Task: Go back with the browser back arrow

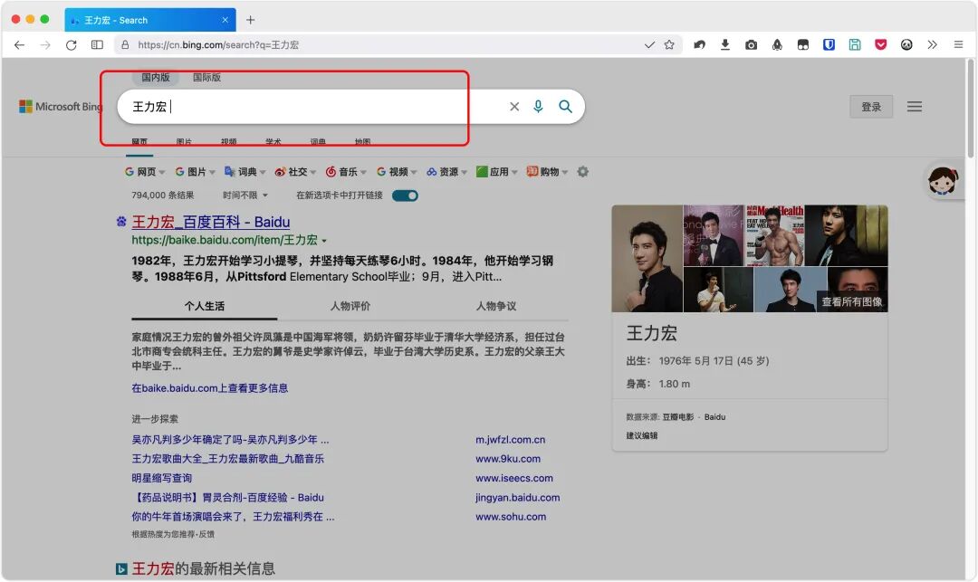Action: tap(19, 45)
